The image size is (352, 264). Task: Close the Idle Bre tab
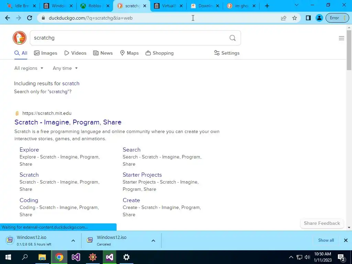coord(34,6)
